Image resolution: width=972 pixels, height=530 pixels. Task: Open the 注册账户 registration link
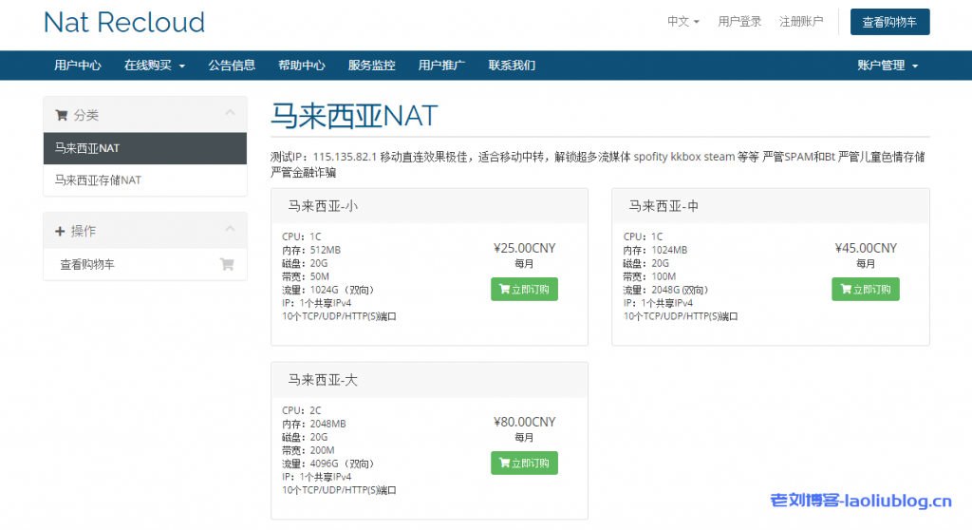[x=801, y=21]
